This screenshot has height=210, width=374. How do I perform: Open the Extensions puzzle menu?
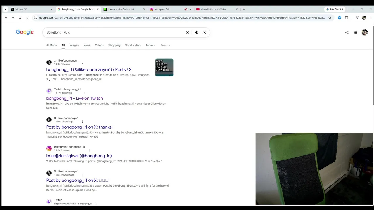(x=347, y=18)
